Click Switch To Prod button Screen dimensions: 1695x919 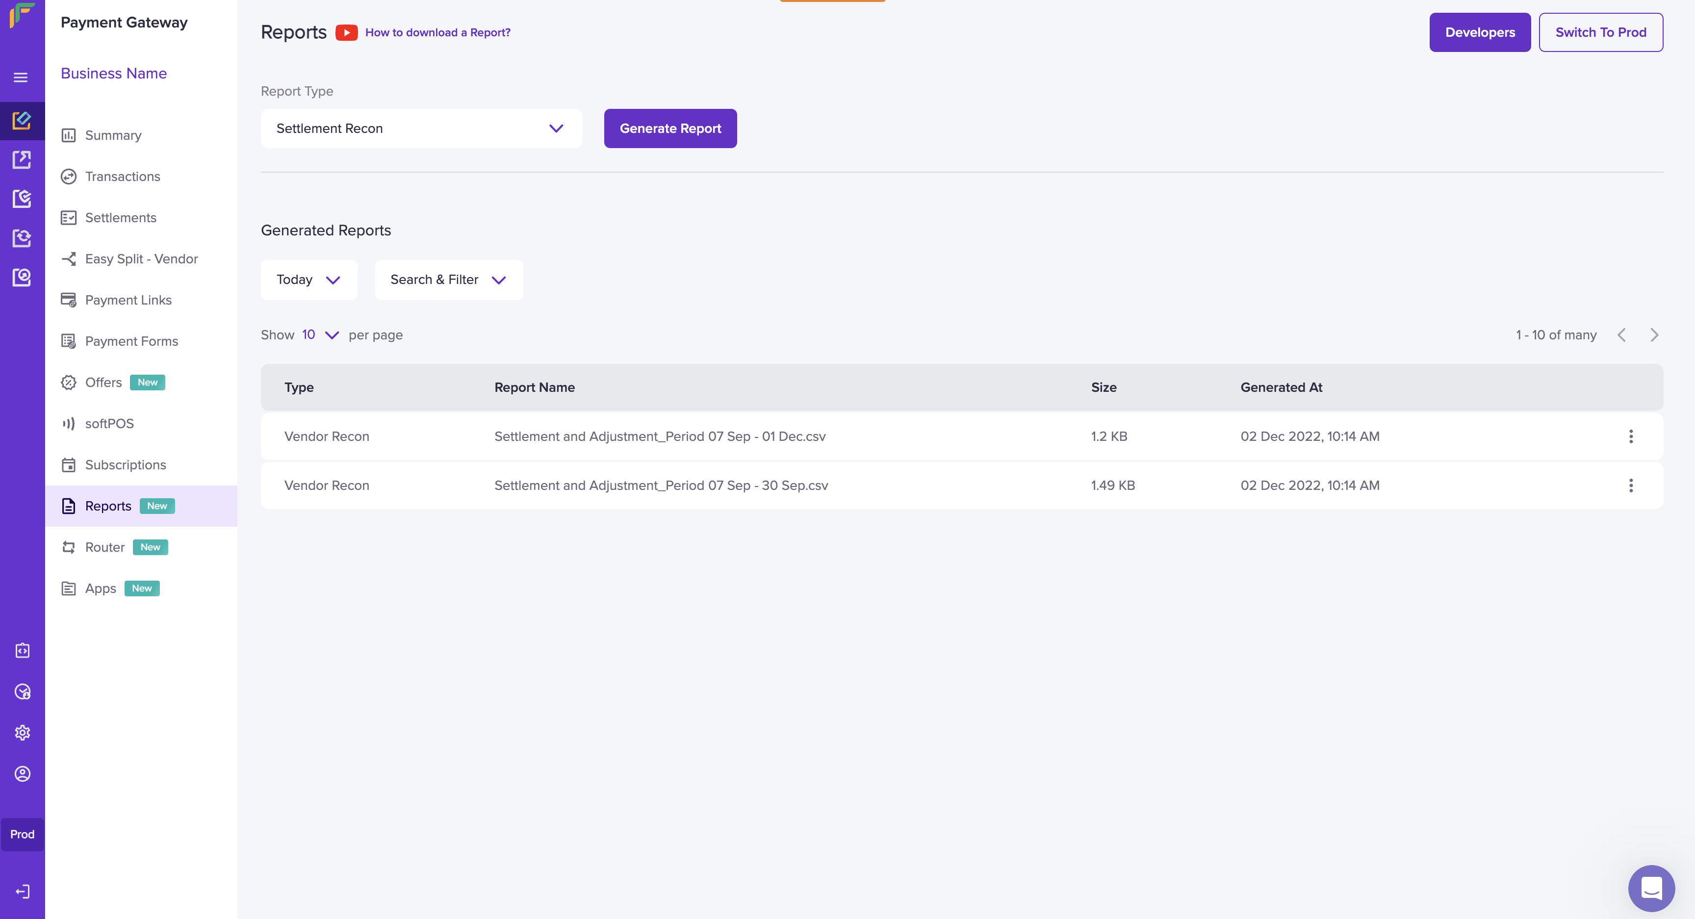tap(1600, 32)
